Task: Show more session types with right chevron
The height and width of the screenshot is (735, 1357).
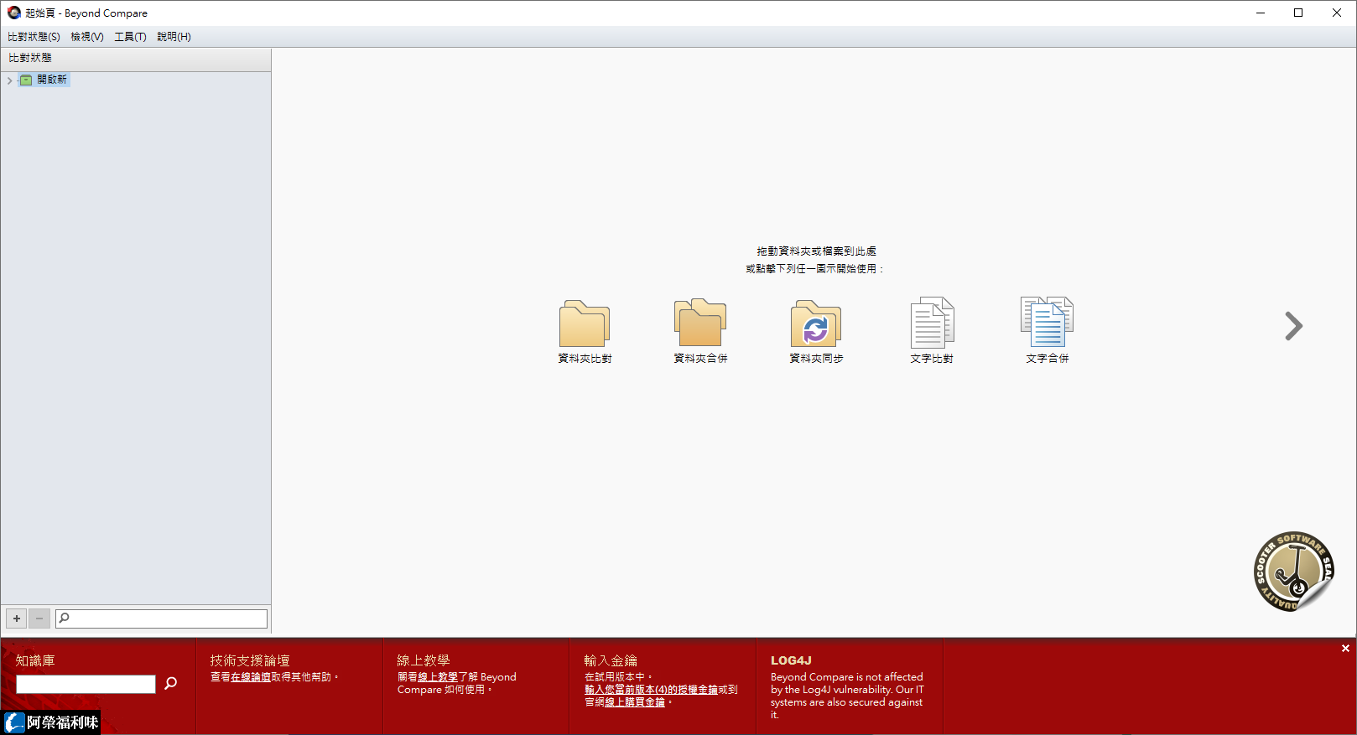Action: (1294, 326)
